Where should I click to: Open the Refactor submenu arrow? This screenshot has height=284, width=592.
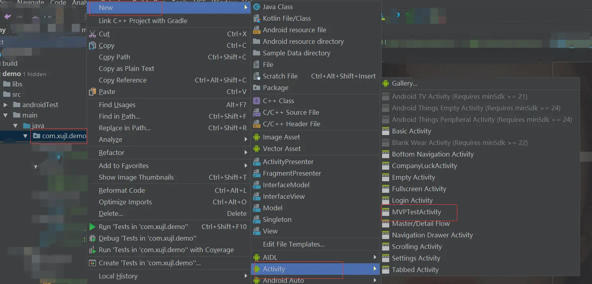(246, 153)
